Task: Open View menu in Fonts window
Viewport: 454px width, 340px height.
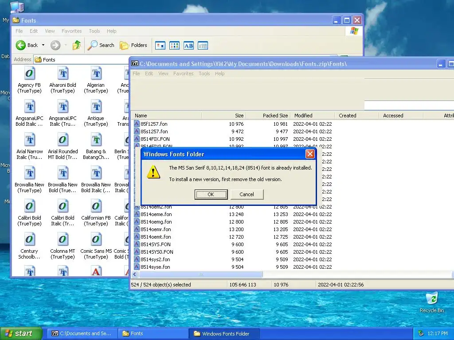Action: coord(50,31)
